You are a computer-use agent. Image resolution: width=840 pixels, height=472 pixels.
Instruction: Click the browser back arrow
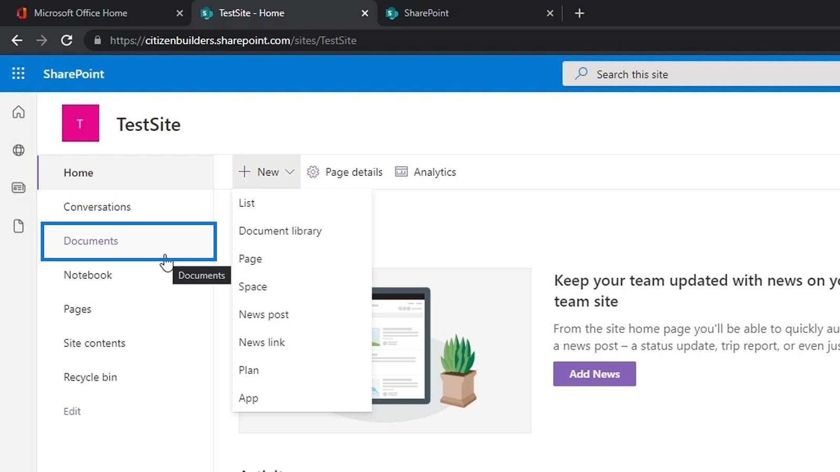pyautogui.click(x=17, y=40)
